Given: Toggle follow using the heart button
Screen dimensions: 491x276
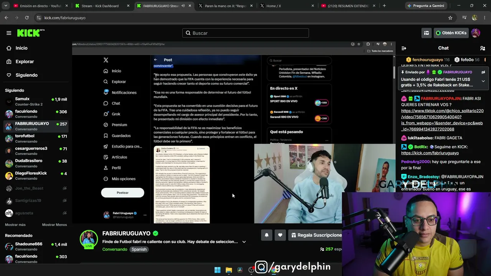Looking at the screenshot, I should coord(280,235).
